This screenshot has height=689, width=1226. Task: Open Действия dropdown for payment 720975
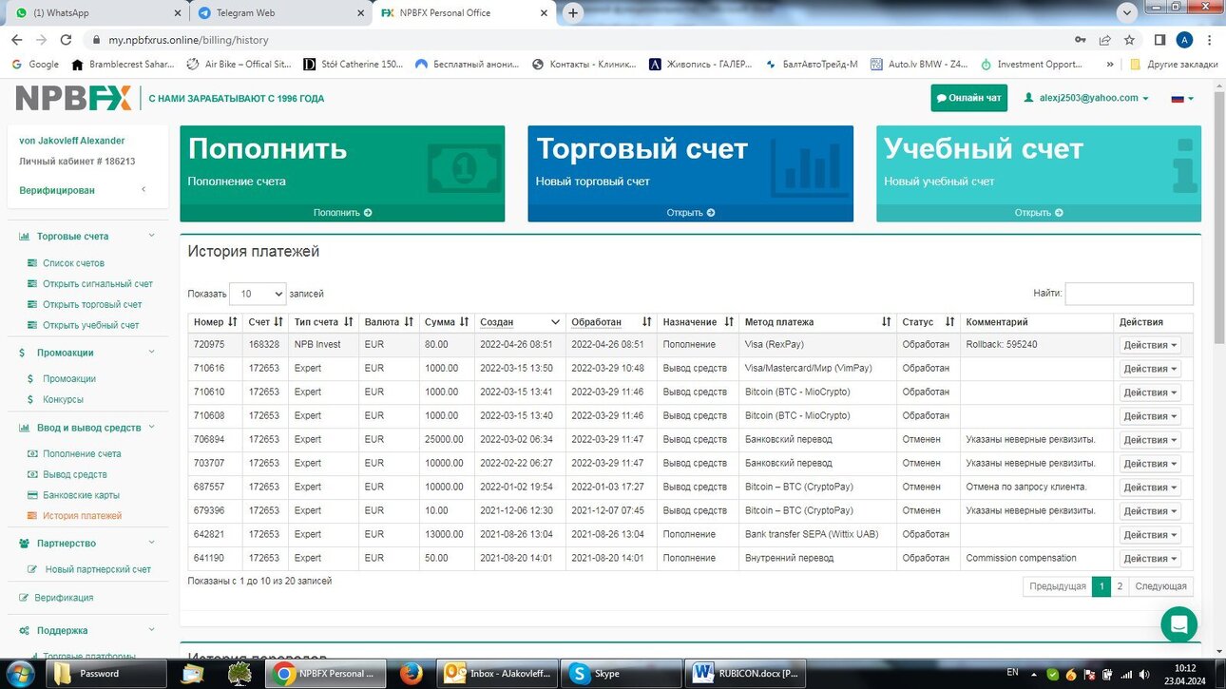coord(1150,345)
